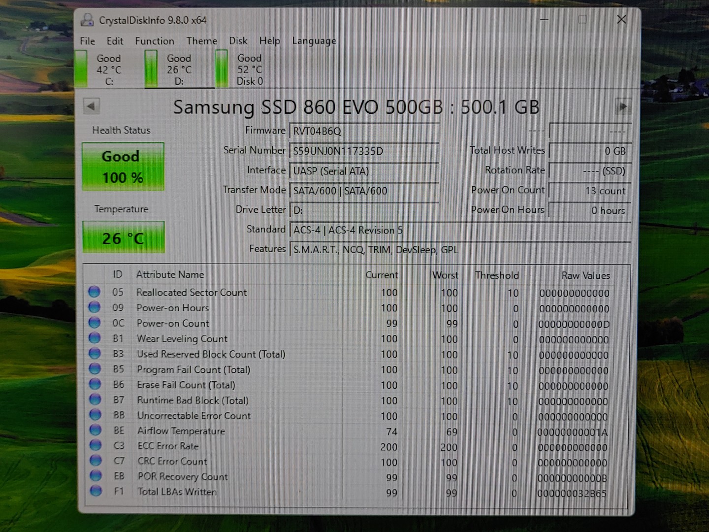Click the drive title Samsung SSD 860 EVO

click(x=356, y=107)
